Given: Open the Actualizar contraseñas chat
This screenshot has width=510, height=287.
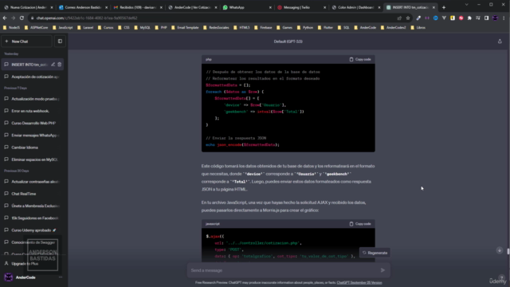Looking at the screenshot, I should coord(32,182).
